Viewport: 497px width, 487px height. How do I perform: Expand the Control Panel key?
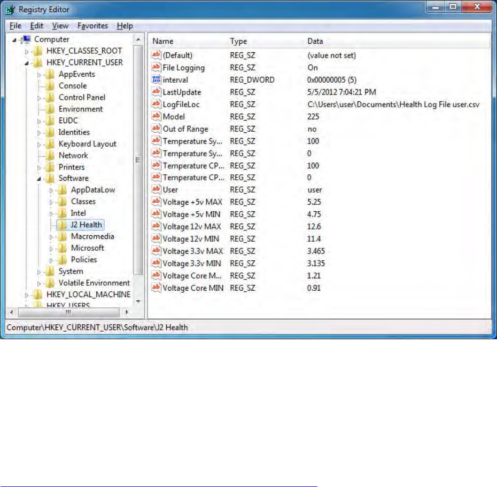point(39,98)
